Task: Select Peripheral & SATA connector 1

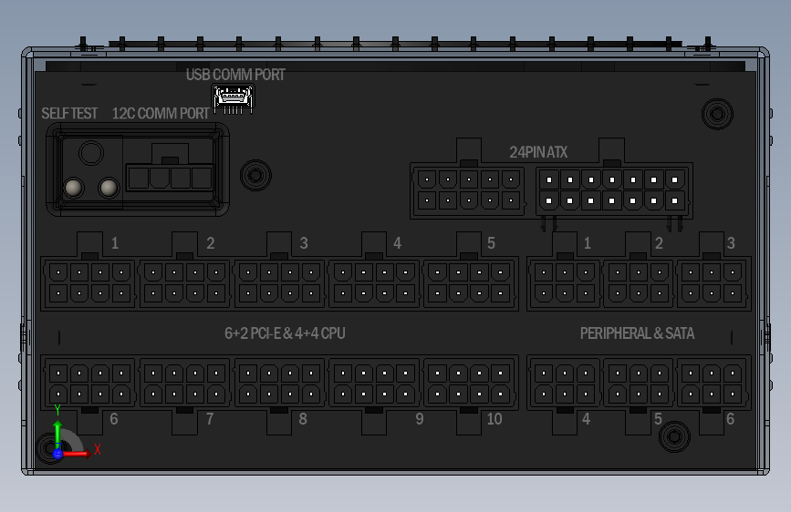Action: [x=565, y=282]
